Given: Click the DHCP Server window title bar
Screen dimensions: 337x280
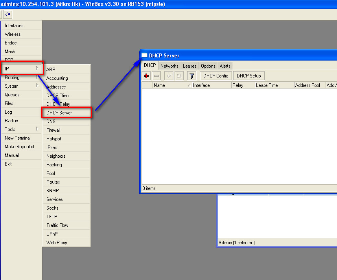Looking at the screenshot, I should 239,55.
